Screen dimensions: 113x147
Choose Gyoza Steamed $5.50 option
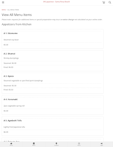click(10, 86)
